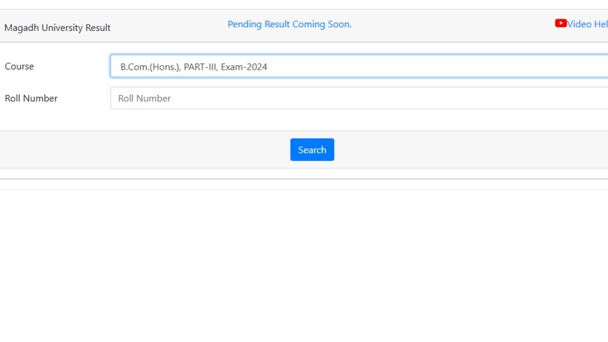Click the red YouTube icon
This screenshot has width=608, height=342.
tap(560, 23)
